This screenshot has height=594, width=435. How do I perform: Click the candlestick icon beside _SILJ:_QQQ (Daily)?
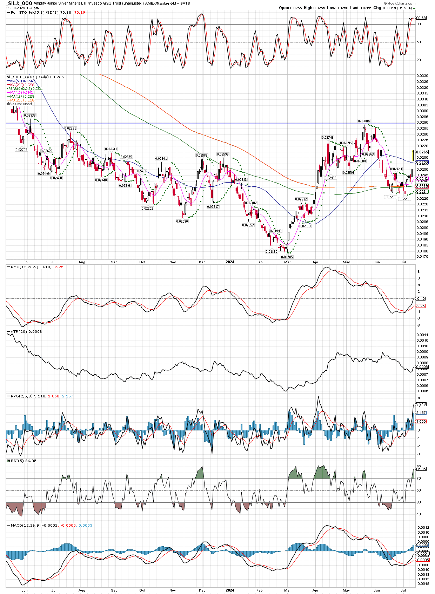tap(9, 77)
